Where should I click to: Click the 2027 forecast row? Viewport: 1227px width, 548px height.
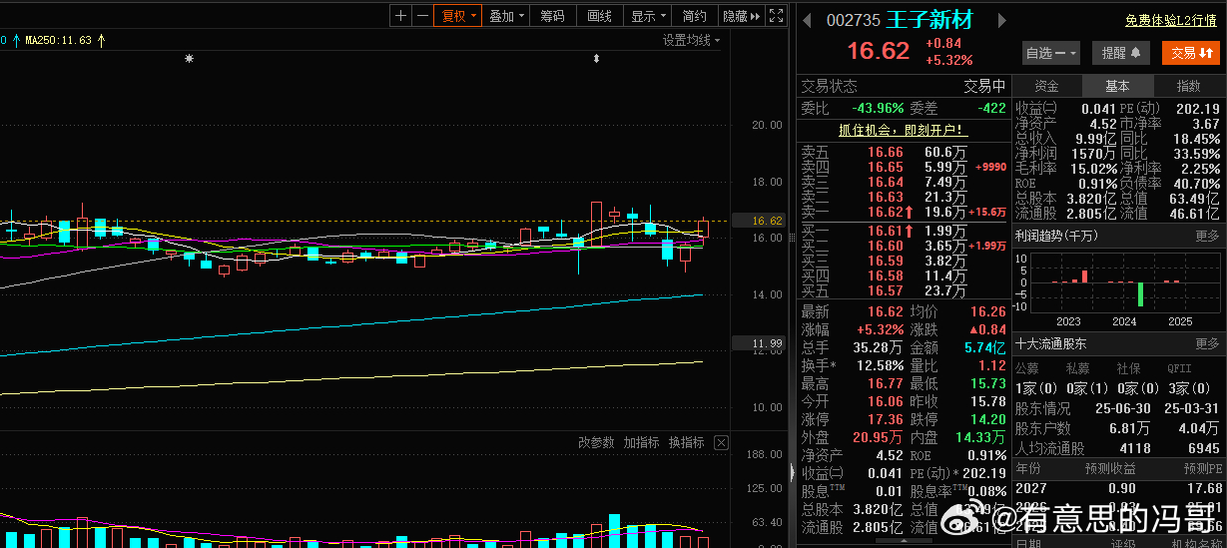(x=1118, y=487)
